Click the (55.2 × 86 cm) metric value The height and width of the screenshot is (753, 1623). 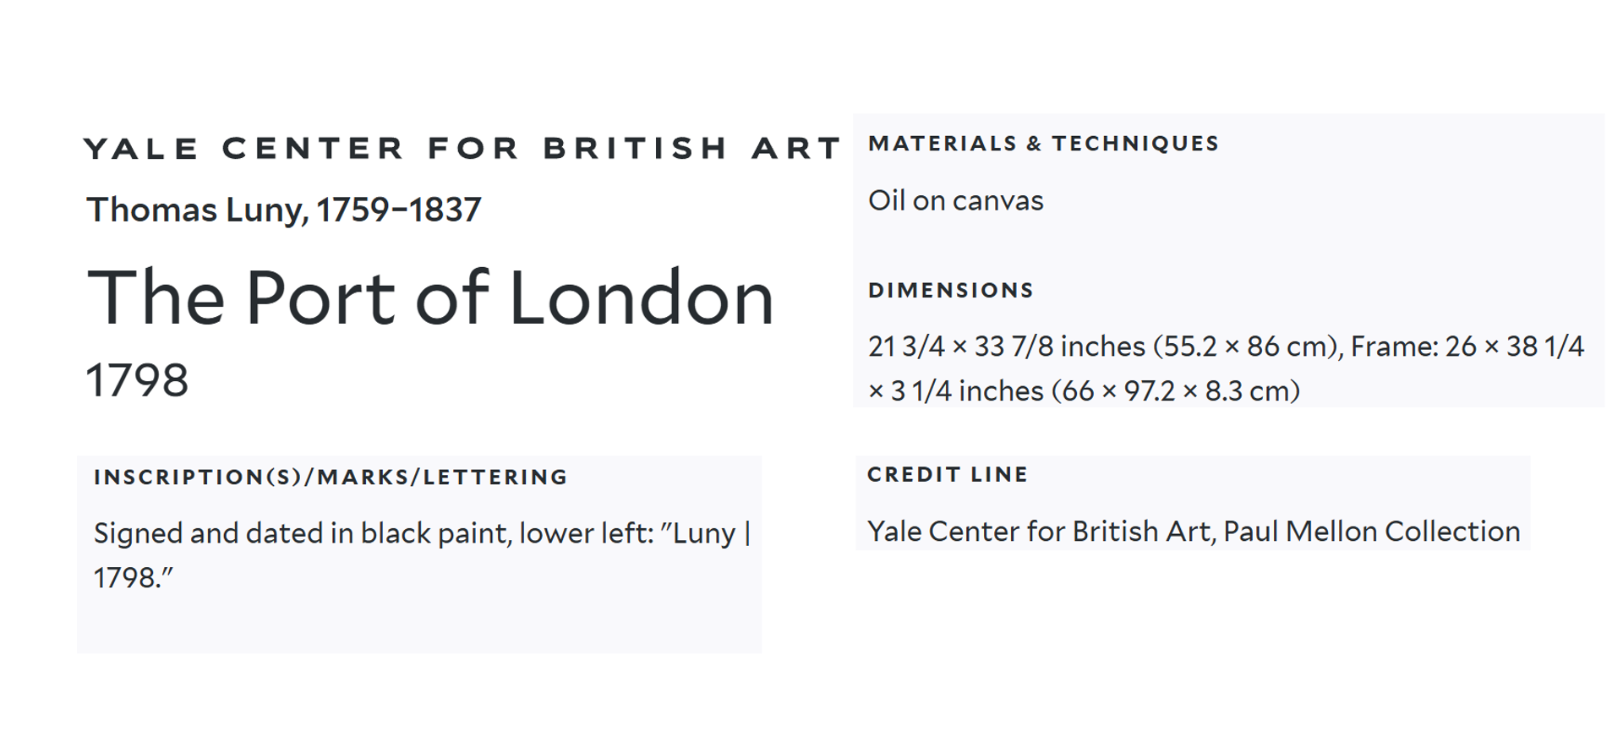click(x=1247, y=346)
